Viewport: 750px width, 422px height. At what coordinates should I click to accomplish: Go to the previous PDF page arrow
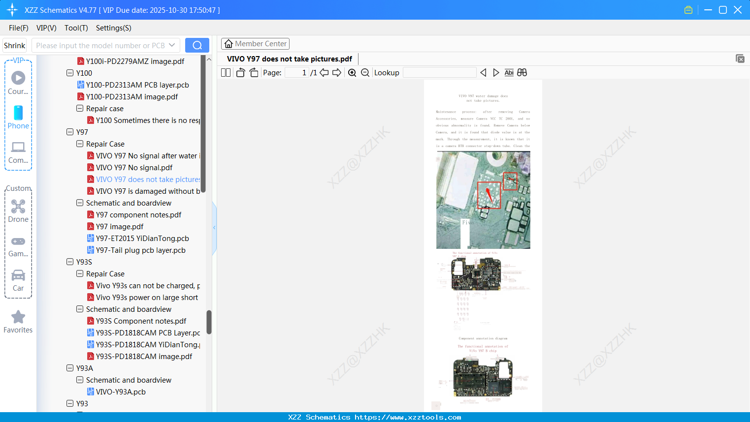pyautogui.click(x=324, y=73)
